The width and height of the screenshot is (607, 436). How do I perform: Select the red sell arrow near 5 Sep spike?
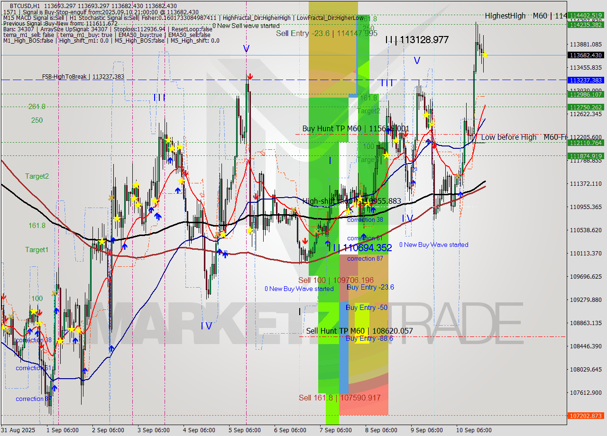(250, 76)
